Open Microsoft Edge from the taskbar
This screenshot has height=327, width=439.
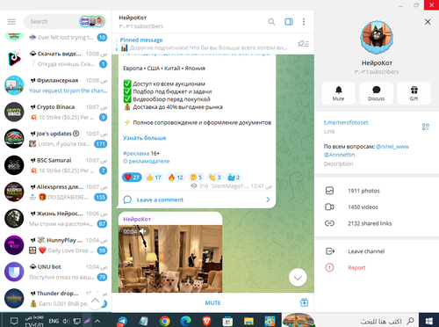click(x=186, y=321)
